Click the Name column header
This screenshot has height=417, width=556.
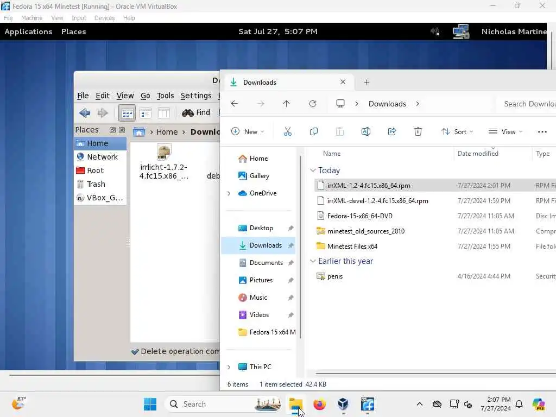[x=332, y=154]
